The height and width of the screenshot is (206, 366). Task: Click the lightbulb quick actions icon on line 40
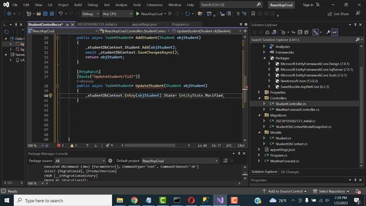pos(50,96)
